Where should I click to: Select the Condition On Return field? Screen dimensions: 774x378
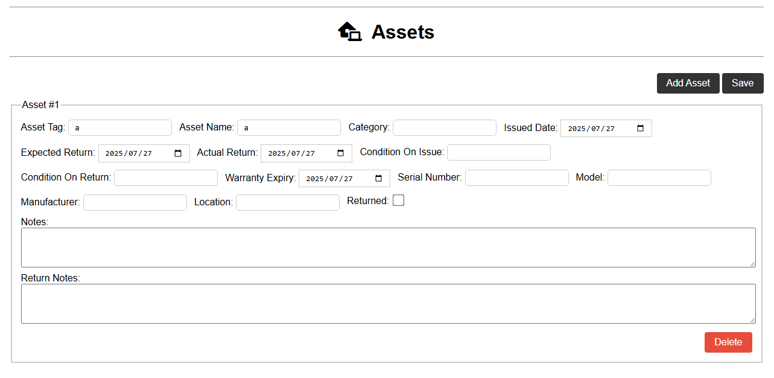point(165,178)
